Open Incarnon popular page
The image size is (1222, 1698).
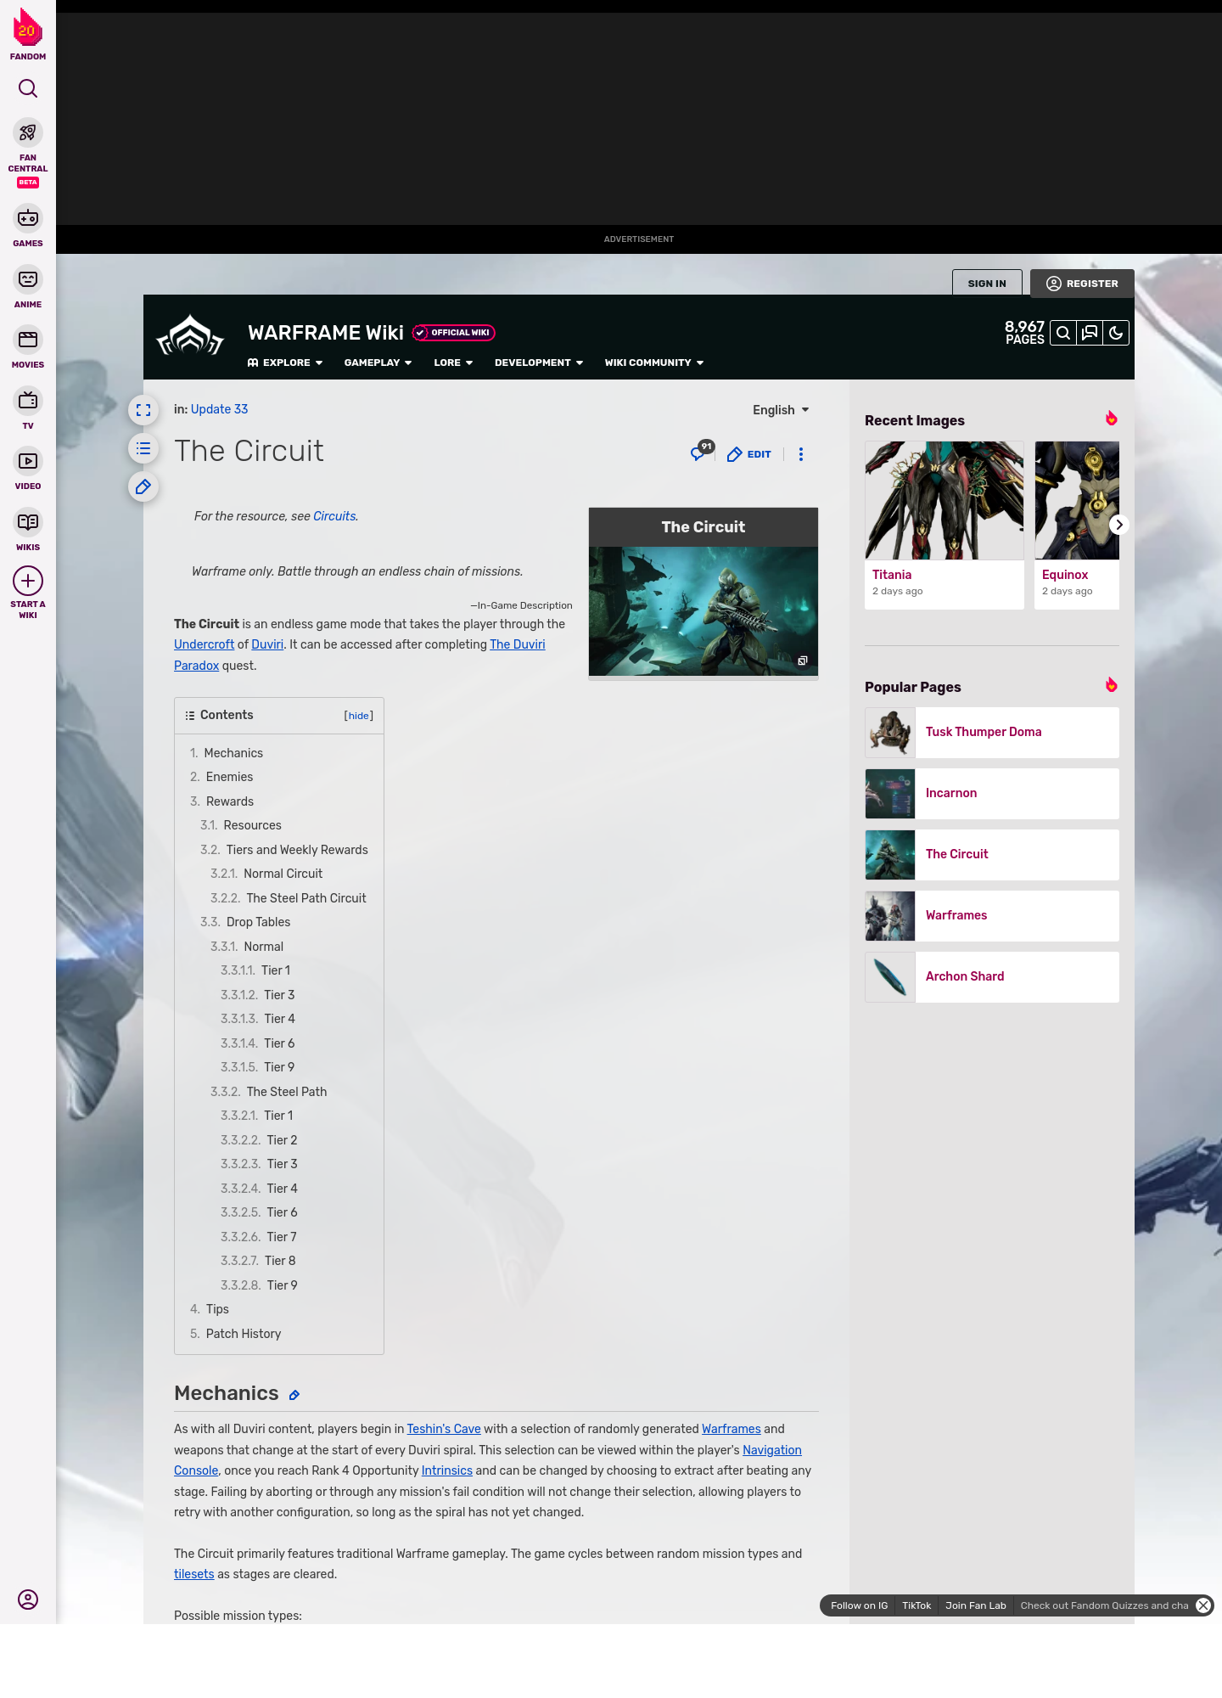click(992, 794)
